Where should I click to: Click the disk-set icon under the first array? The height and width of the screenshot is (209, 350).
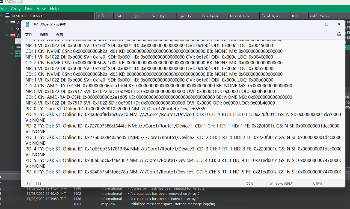(18, 28)
